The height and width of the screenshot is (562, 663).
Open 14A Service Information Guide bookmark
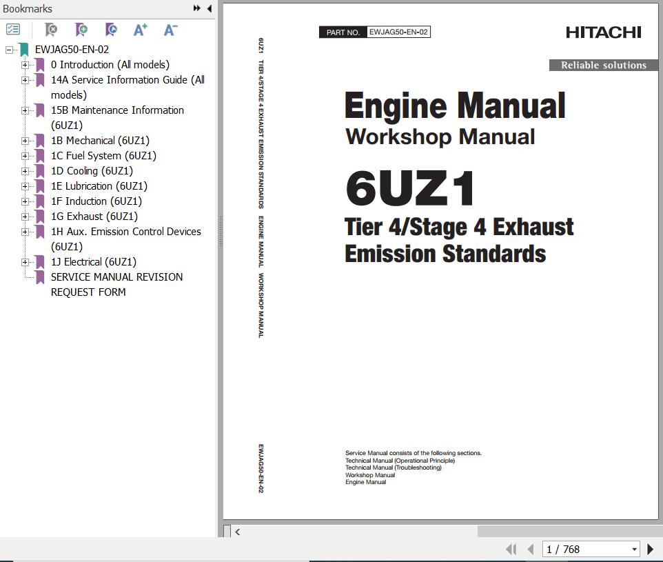click(x=127, y=87)
